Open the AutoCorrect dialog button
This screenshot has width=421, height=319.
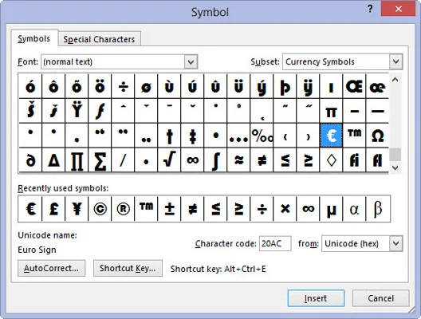pos(51,268)
